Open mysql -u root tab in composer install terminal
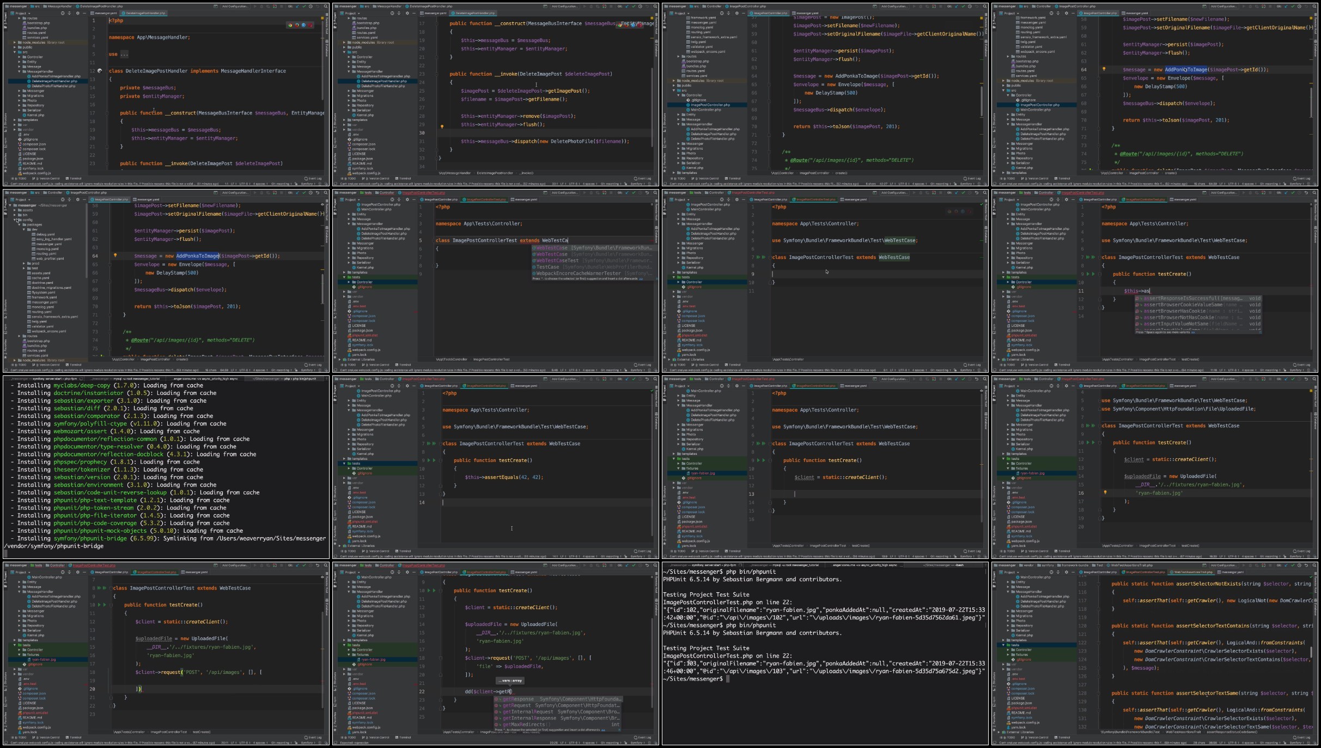The width and height of the screenshot is (1321, 748). pyautogui.click(x=125, y=379)
